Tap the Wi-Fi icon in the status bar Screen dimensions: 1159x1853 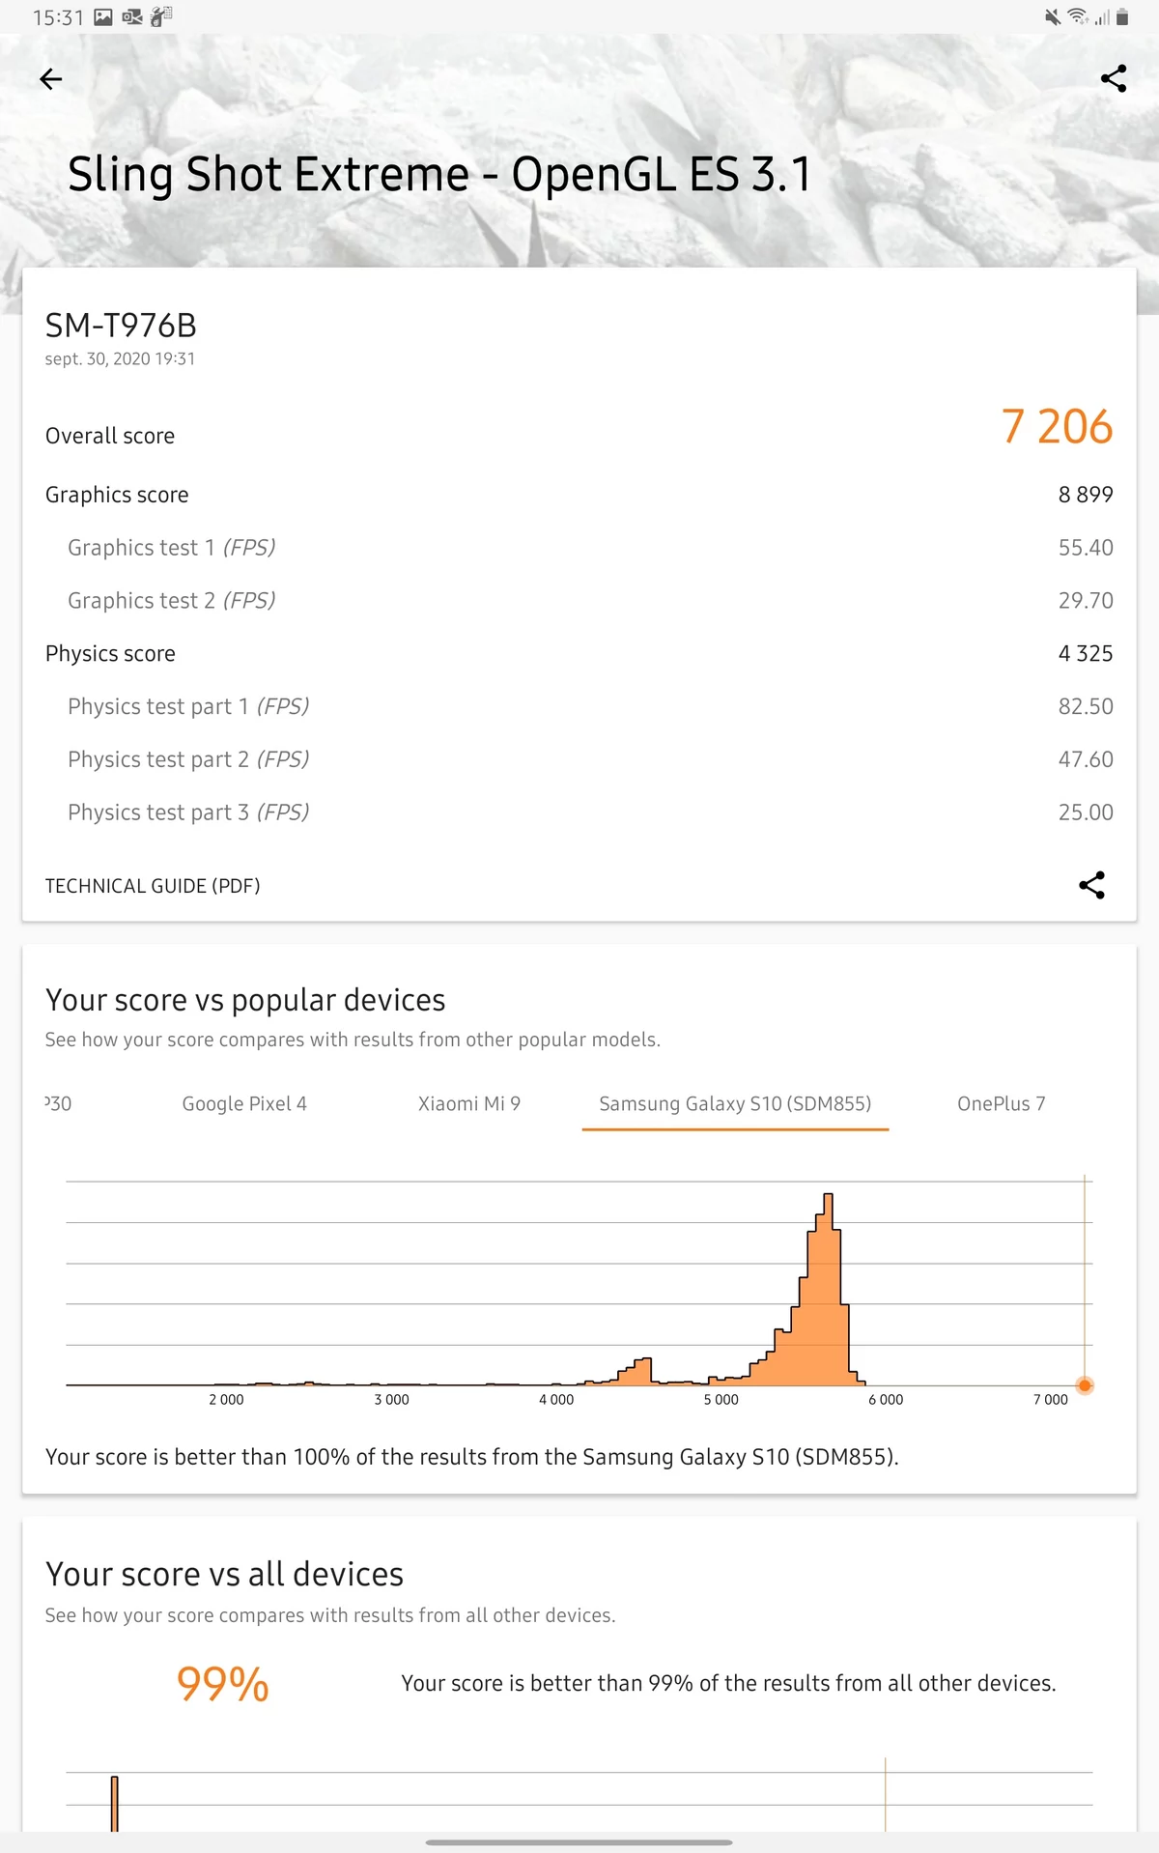[x=1078, y=17]
